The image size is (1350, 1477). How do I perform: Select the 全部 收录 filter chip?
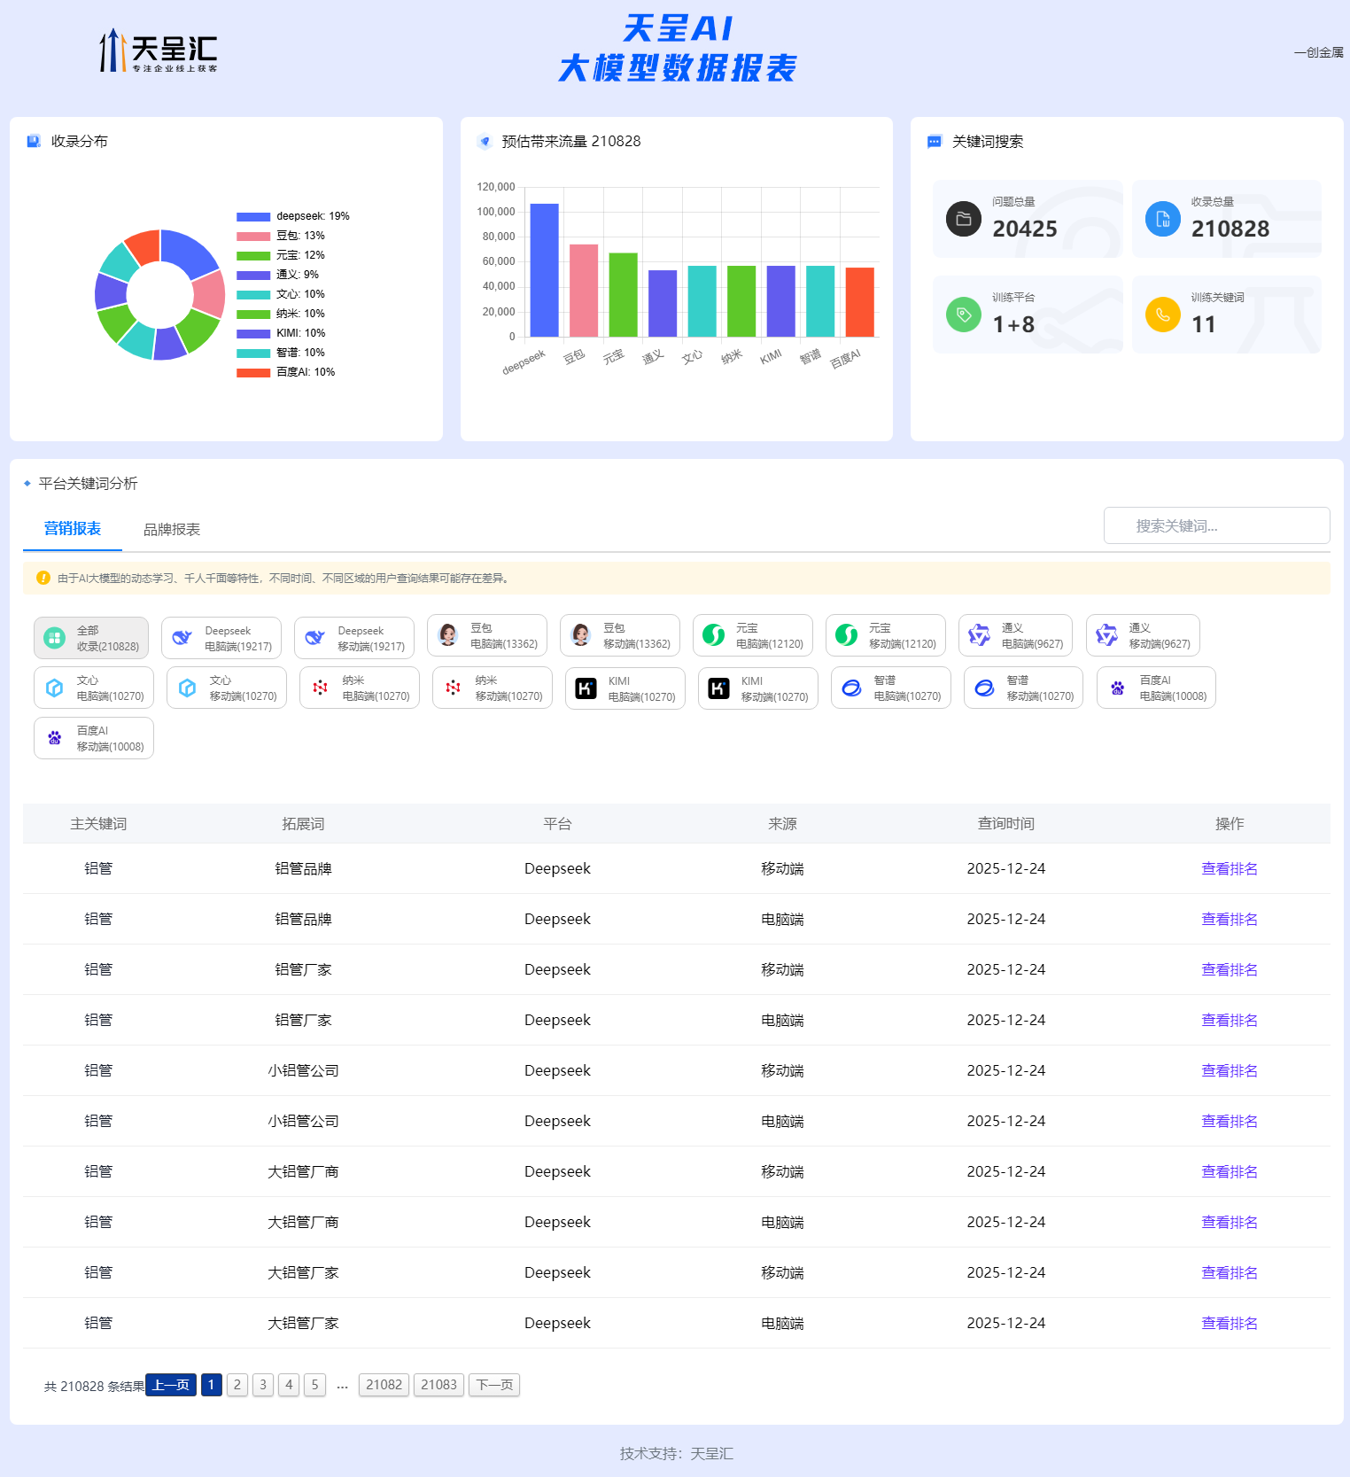pyautogui.click(x=91, y=638)
